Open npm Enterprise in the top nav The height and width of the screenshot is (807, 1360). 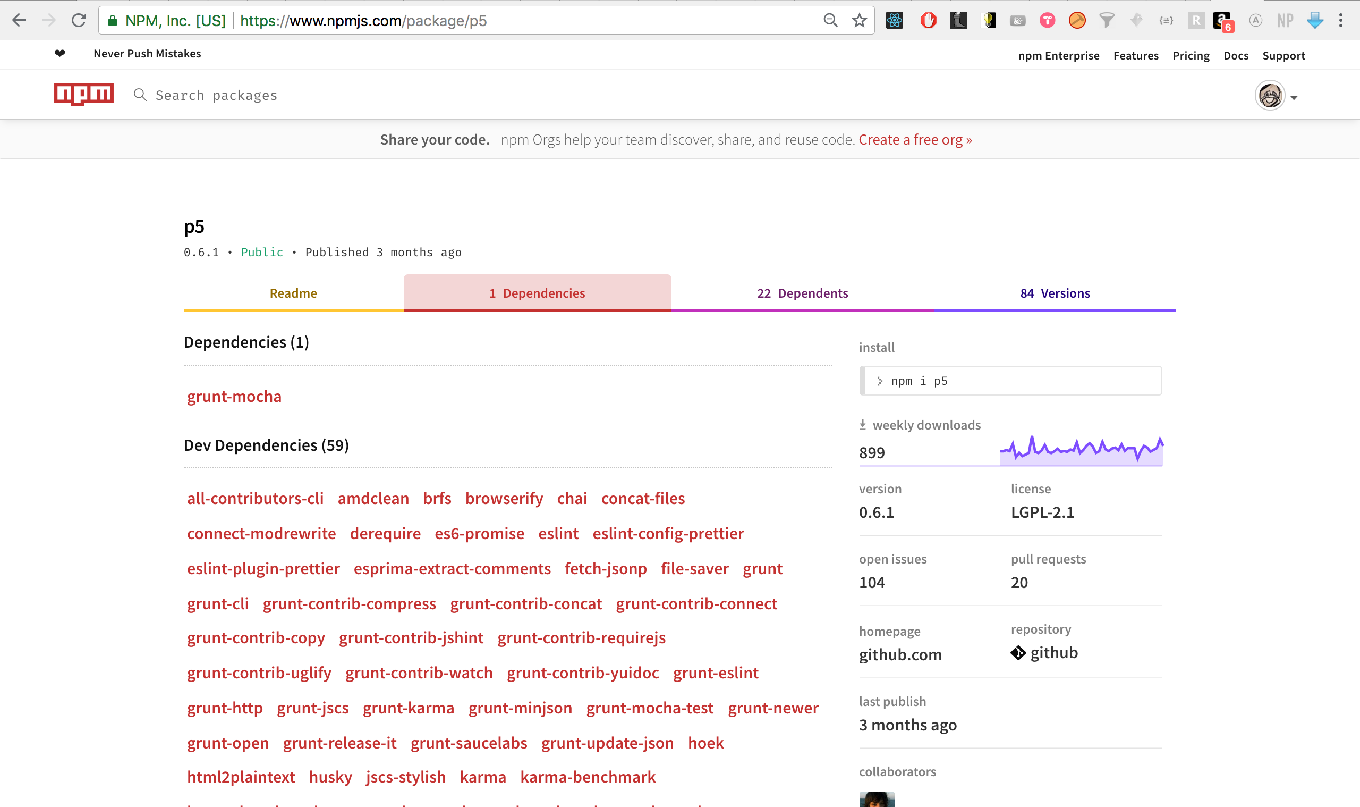tap(1058, 55)
